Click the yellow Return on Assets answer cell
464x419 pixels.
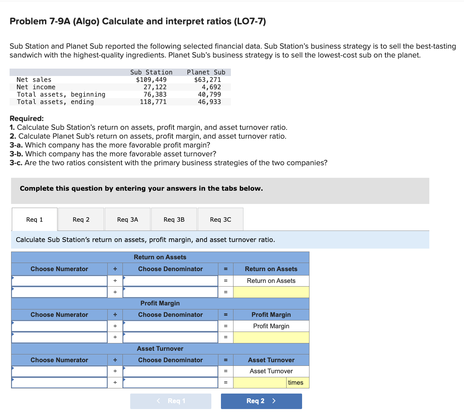(x=271, y=292)
